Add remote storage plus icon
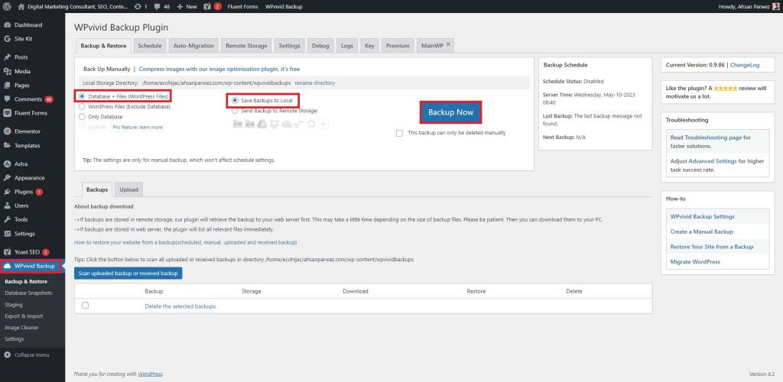This screenshot has height=382, width=783. point(323,125)
